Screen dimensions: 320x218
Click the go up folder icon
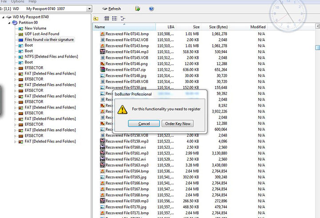(96, 19)
